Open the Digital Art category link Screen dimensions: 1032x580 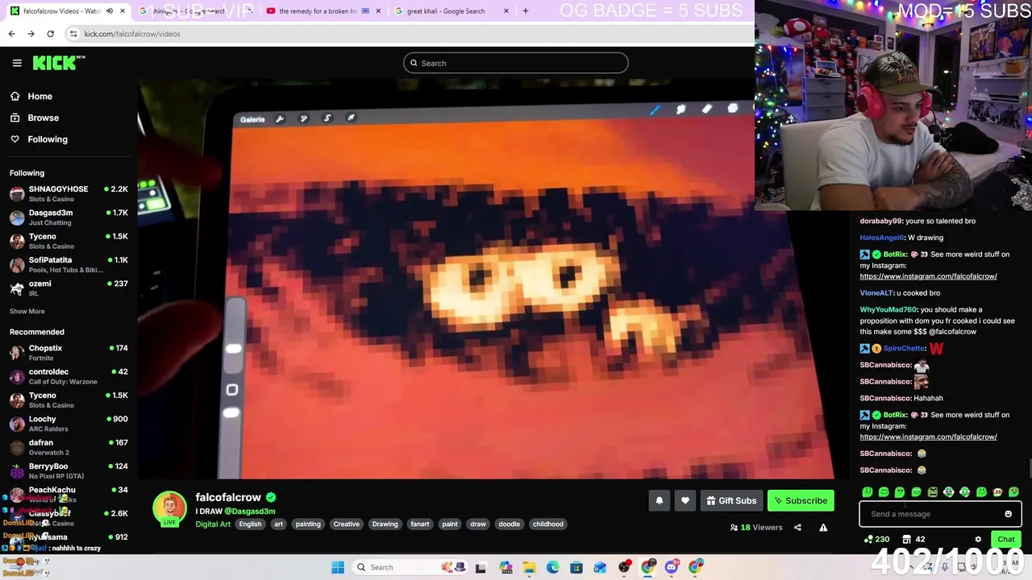213,524
